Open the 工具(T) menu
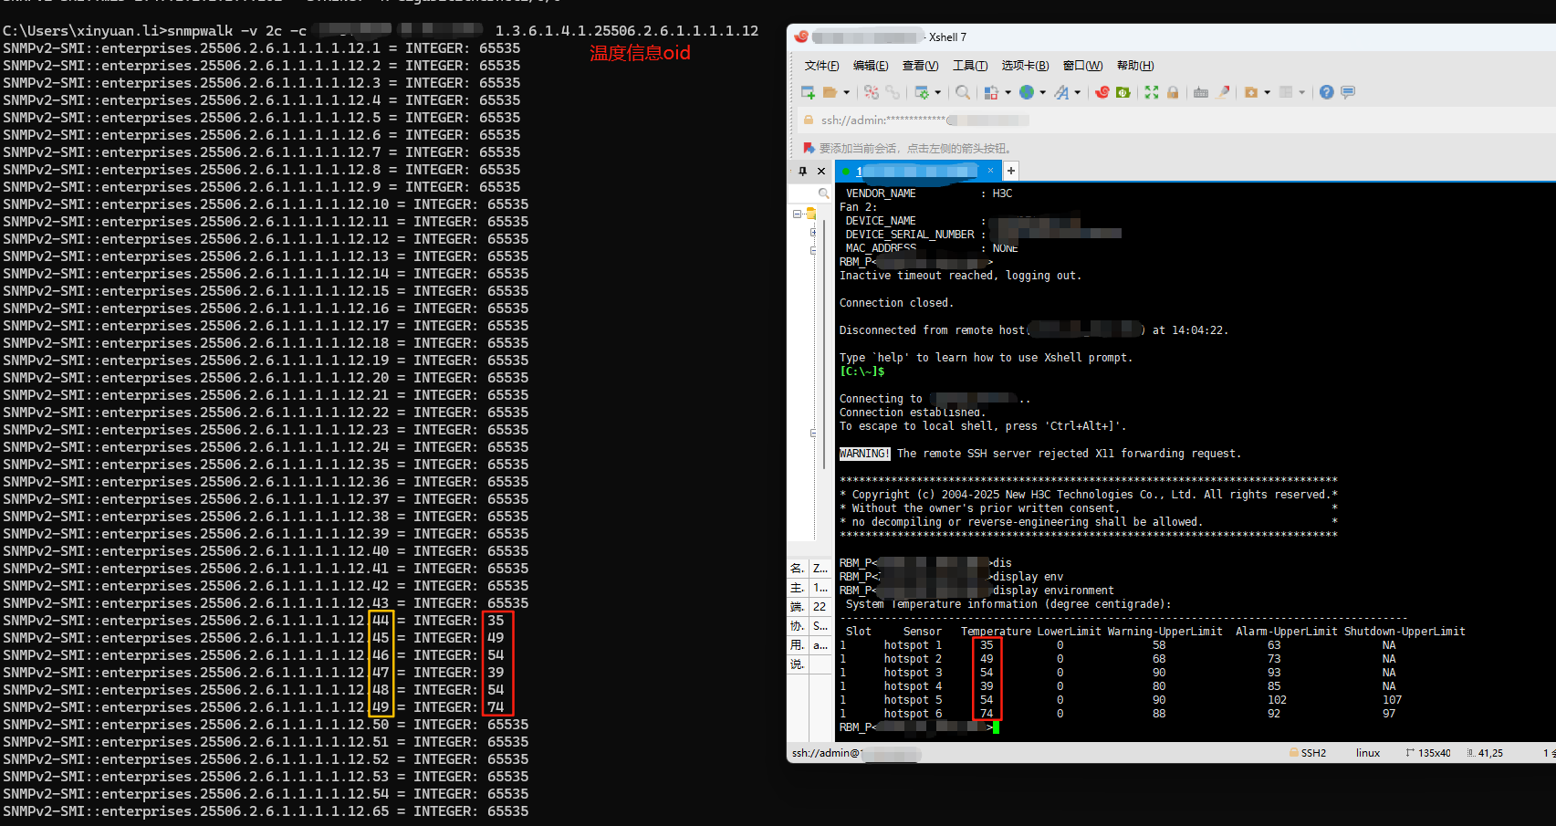1556x826 pixels. point(969,66)
